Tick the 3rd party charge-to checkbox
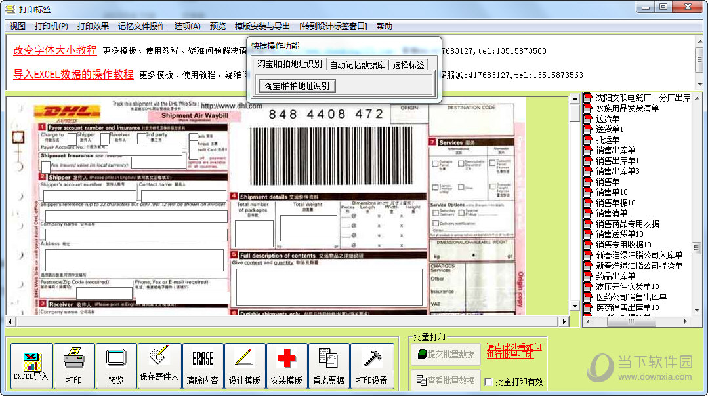The height and width of the screenshot is (396, 708). tap(141, 138)
